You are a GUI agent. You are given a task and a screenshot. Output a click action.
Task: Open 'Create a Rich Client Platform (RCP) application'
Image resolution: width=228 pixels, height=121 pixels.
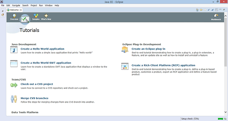coord(163,65)
